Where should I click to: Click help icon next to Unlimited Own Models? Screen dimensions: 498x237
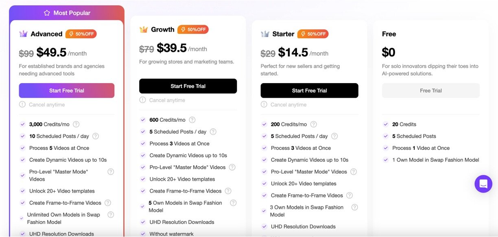[111, 215]
